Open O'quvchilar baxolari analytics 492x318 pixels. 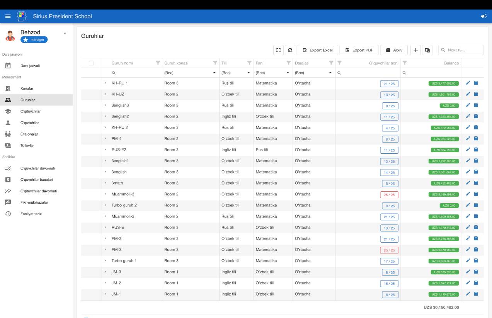coord(36,180)
